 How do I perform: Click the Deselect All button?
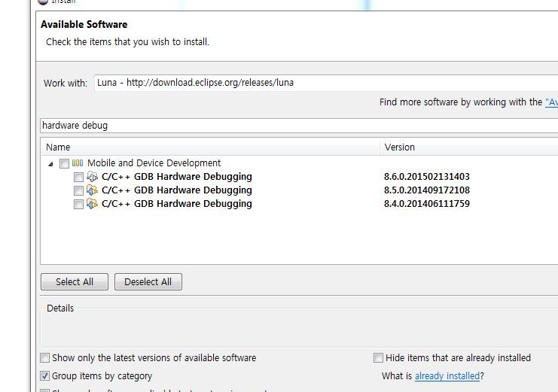[148, 281]
